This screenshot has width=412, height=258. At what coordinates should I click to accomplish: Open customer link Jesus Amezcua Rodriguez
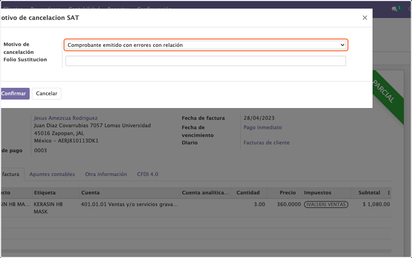[x=66, y=118]
